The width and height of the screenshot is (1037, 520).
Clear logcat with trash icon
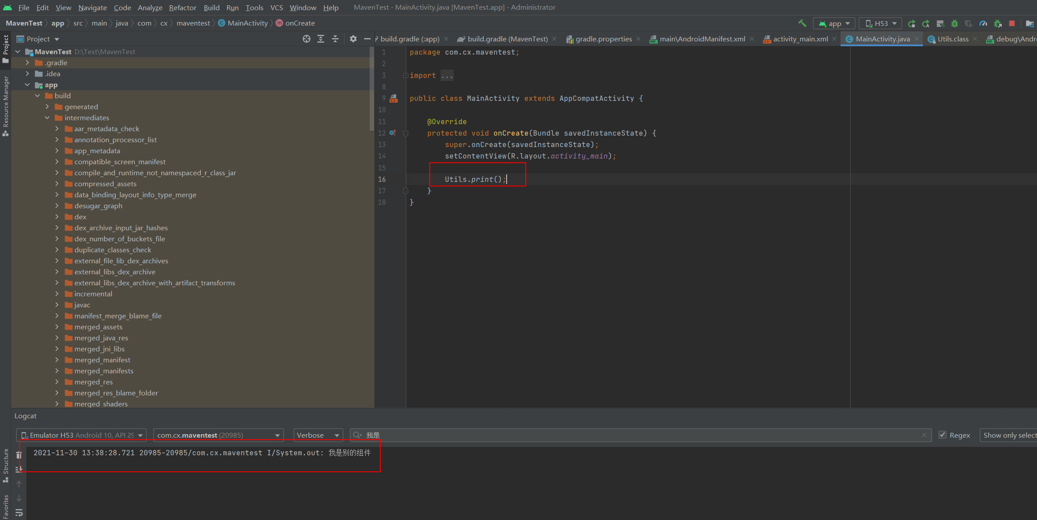[19, 455]
